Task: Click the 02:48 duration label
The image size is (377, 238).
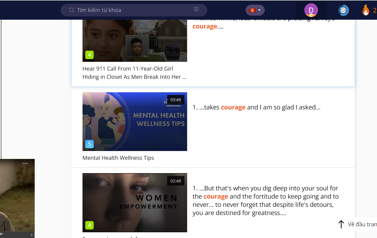Action: 176,181
